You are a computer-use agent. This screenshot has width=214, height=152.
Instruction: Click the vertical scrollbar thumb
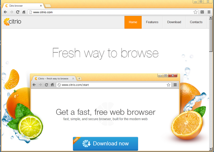[x=211, y=36]
